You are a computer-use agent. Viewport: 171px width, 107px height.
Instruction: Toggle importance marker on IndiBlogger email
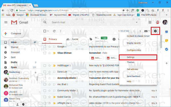coord(54,65)
